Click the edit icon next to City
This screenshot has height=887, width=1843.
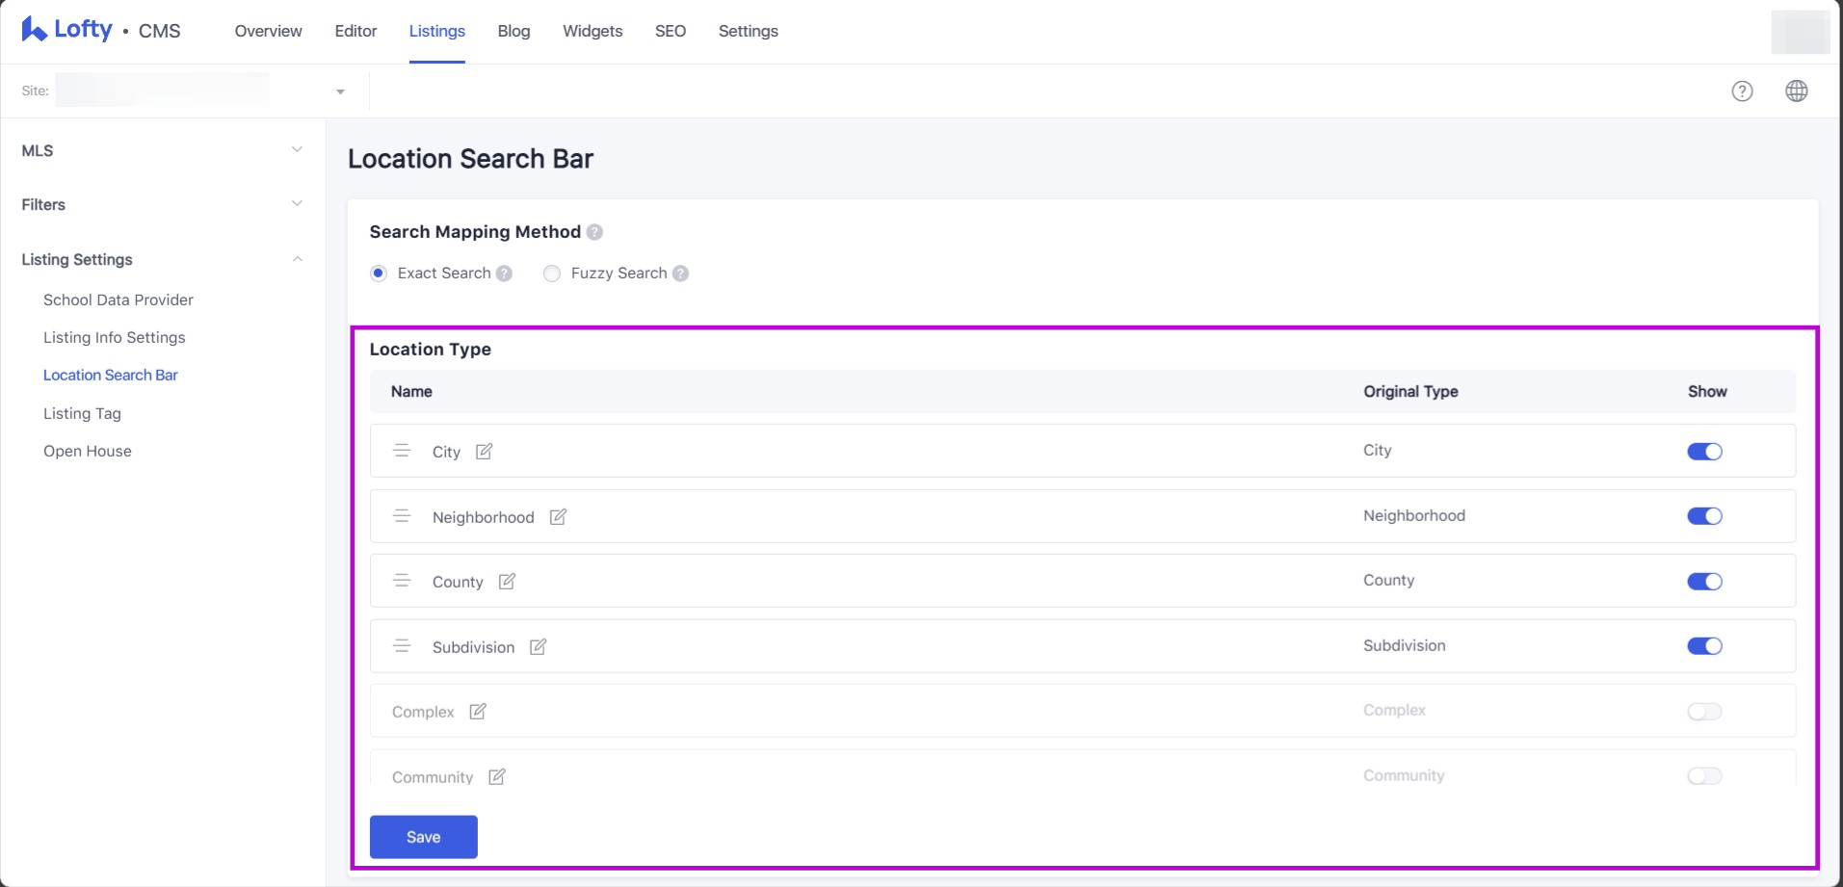(x=484, y=452)
